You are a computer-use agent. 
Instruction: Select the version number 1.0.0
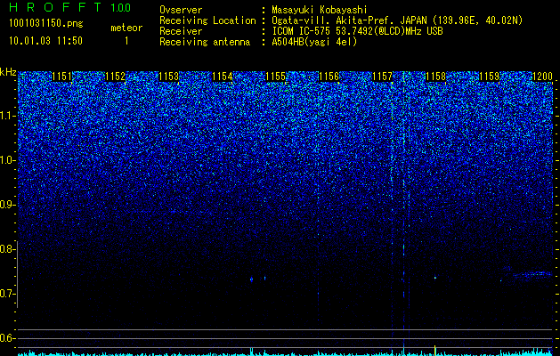pyautogui.click(x=120, y=7)
